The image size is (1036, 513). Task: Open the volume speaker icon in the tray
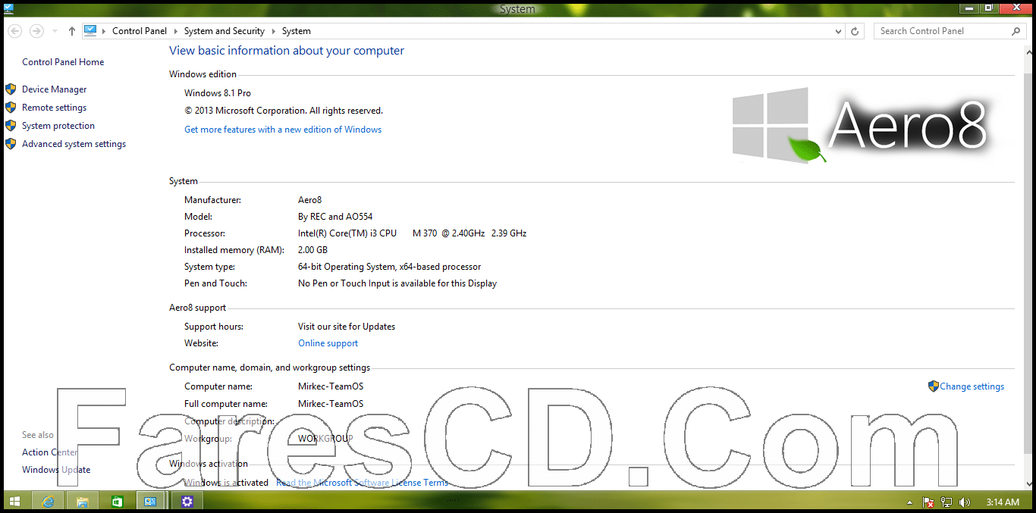(x=965, y=502)
